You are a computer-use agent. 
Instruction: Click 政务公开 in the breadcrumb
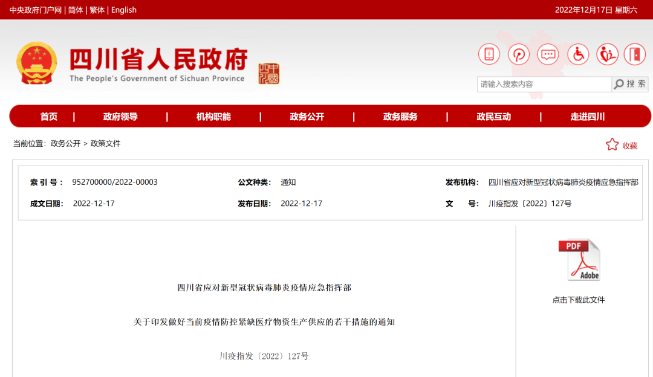(x=65, y=144)
